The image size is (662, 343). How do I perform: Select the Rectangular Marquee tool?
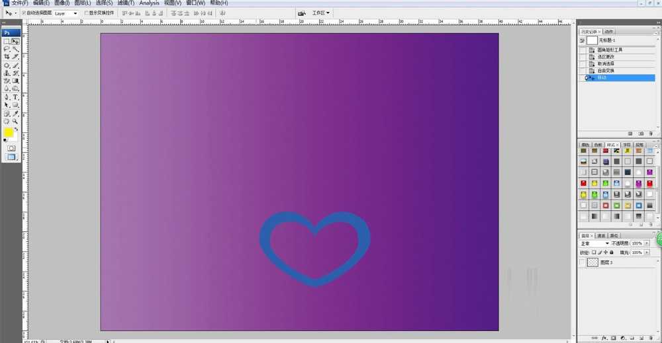click(x=7, y=42)
